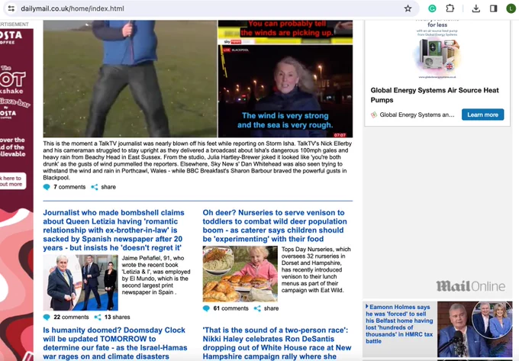Open the site information icon in address bar
Screen dimensions: 519x361
[11, 8]
